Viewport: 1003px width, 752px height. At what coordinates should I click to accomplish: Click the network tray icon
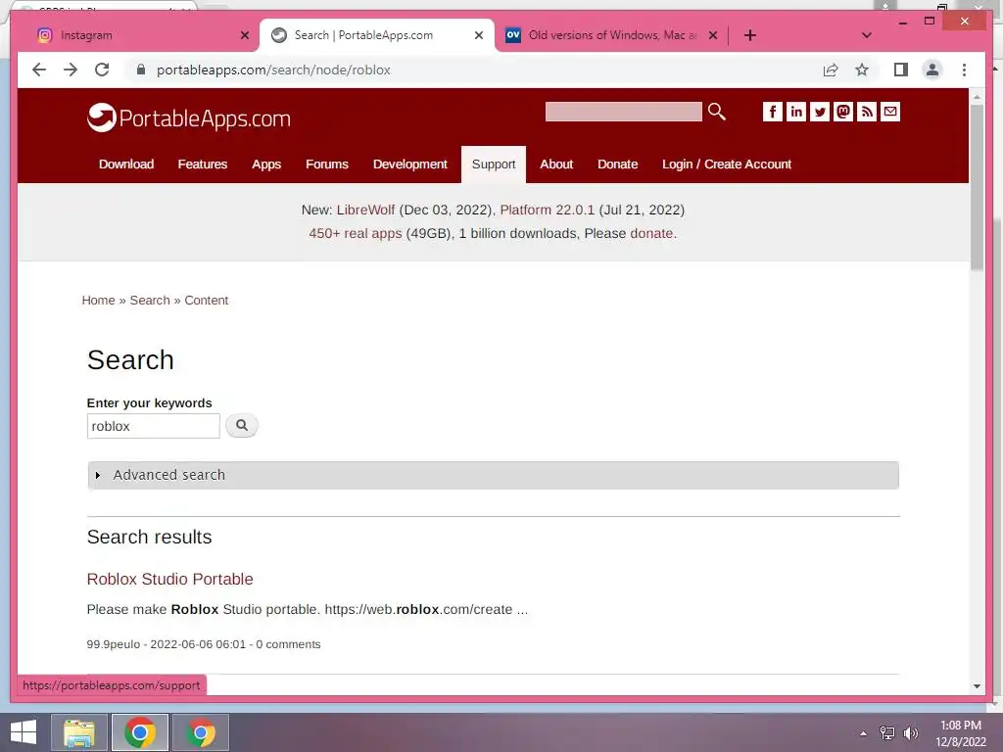pos(887,733)
